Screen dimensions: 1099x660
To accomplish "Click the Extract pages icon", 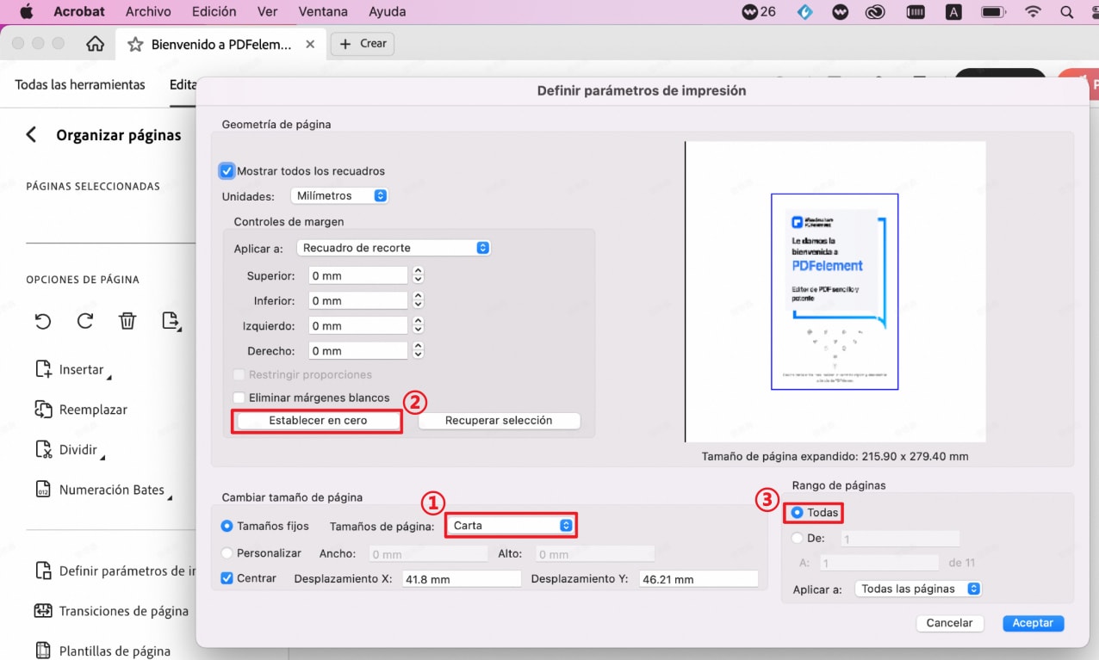I will tap(171, 321).
